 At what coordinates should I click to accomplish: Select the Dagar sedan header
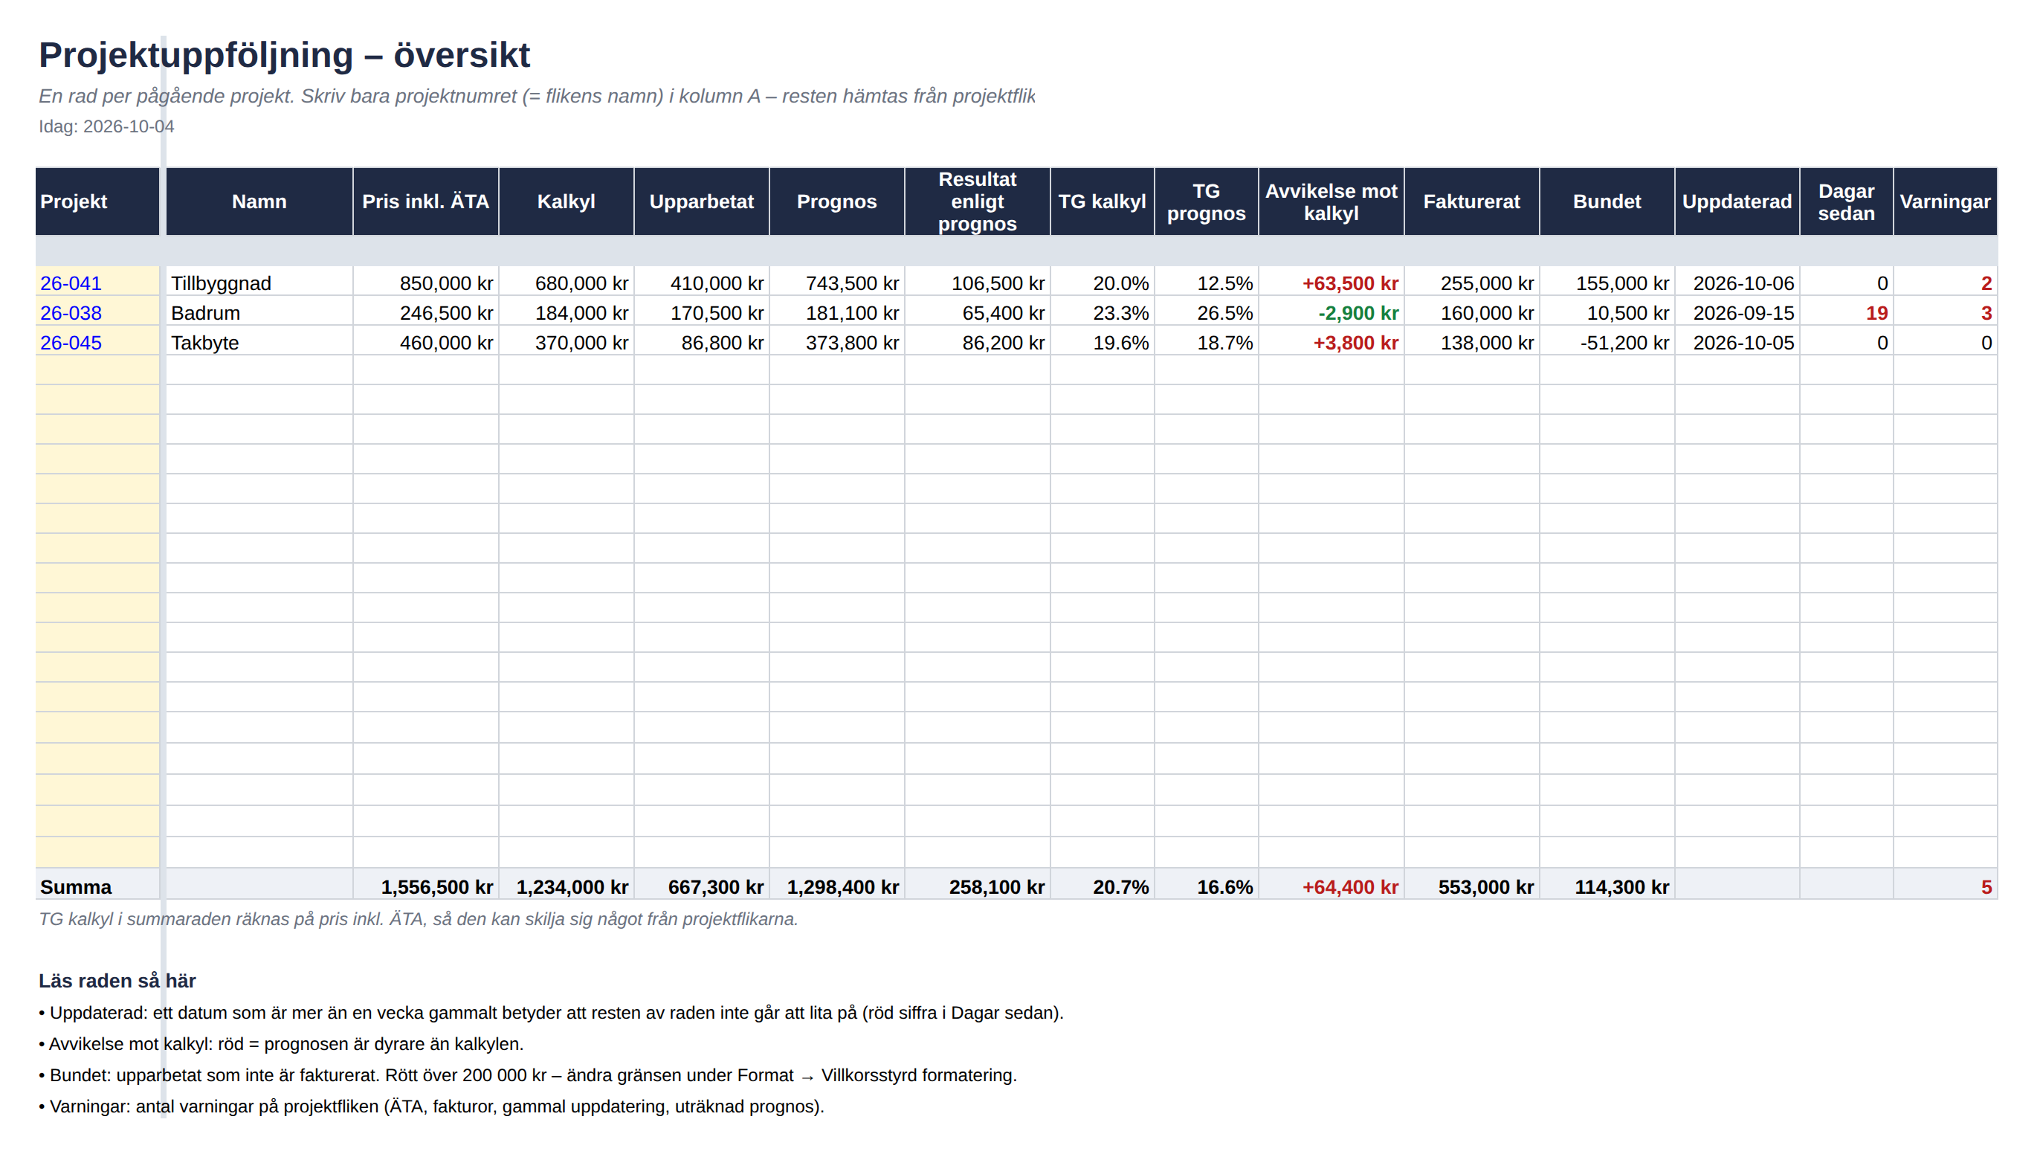tap(1846, 202)
